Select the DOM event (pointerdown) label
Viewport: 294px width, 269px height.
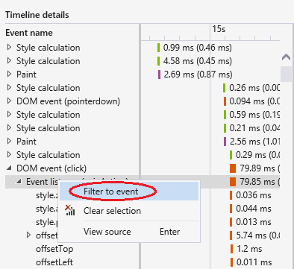[x=68, y=101]
